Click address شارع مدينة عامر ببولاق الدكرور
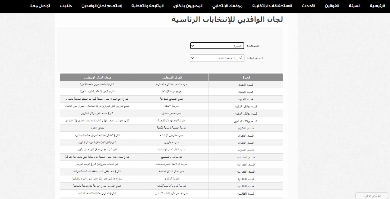 pos(97,114)
